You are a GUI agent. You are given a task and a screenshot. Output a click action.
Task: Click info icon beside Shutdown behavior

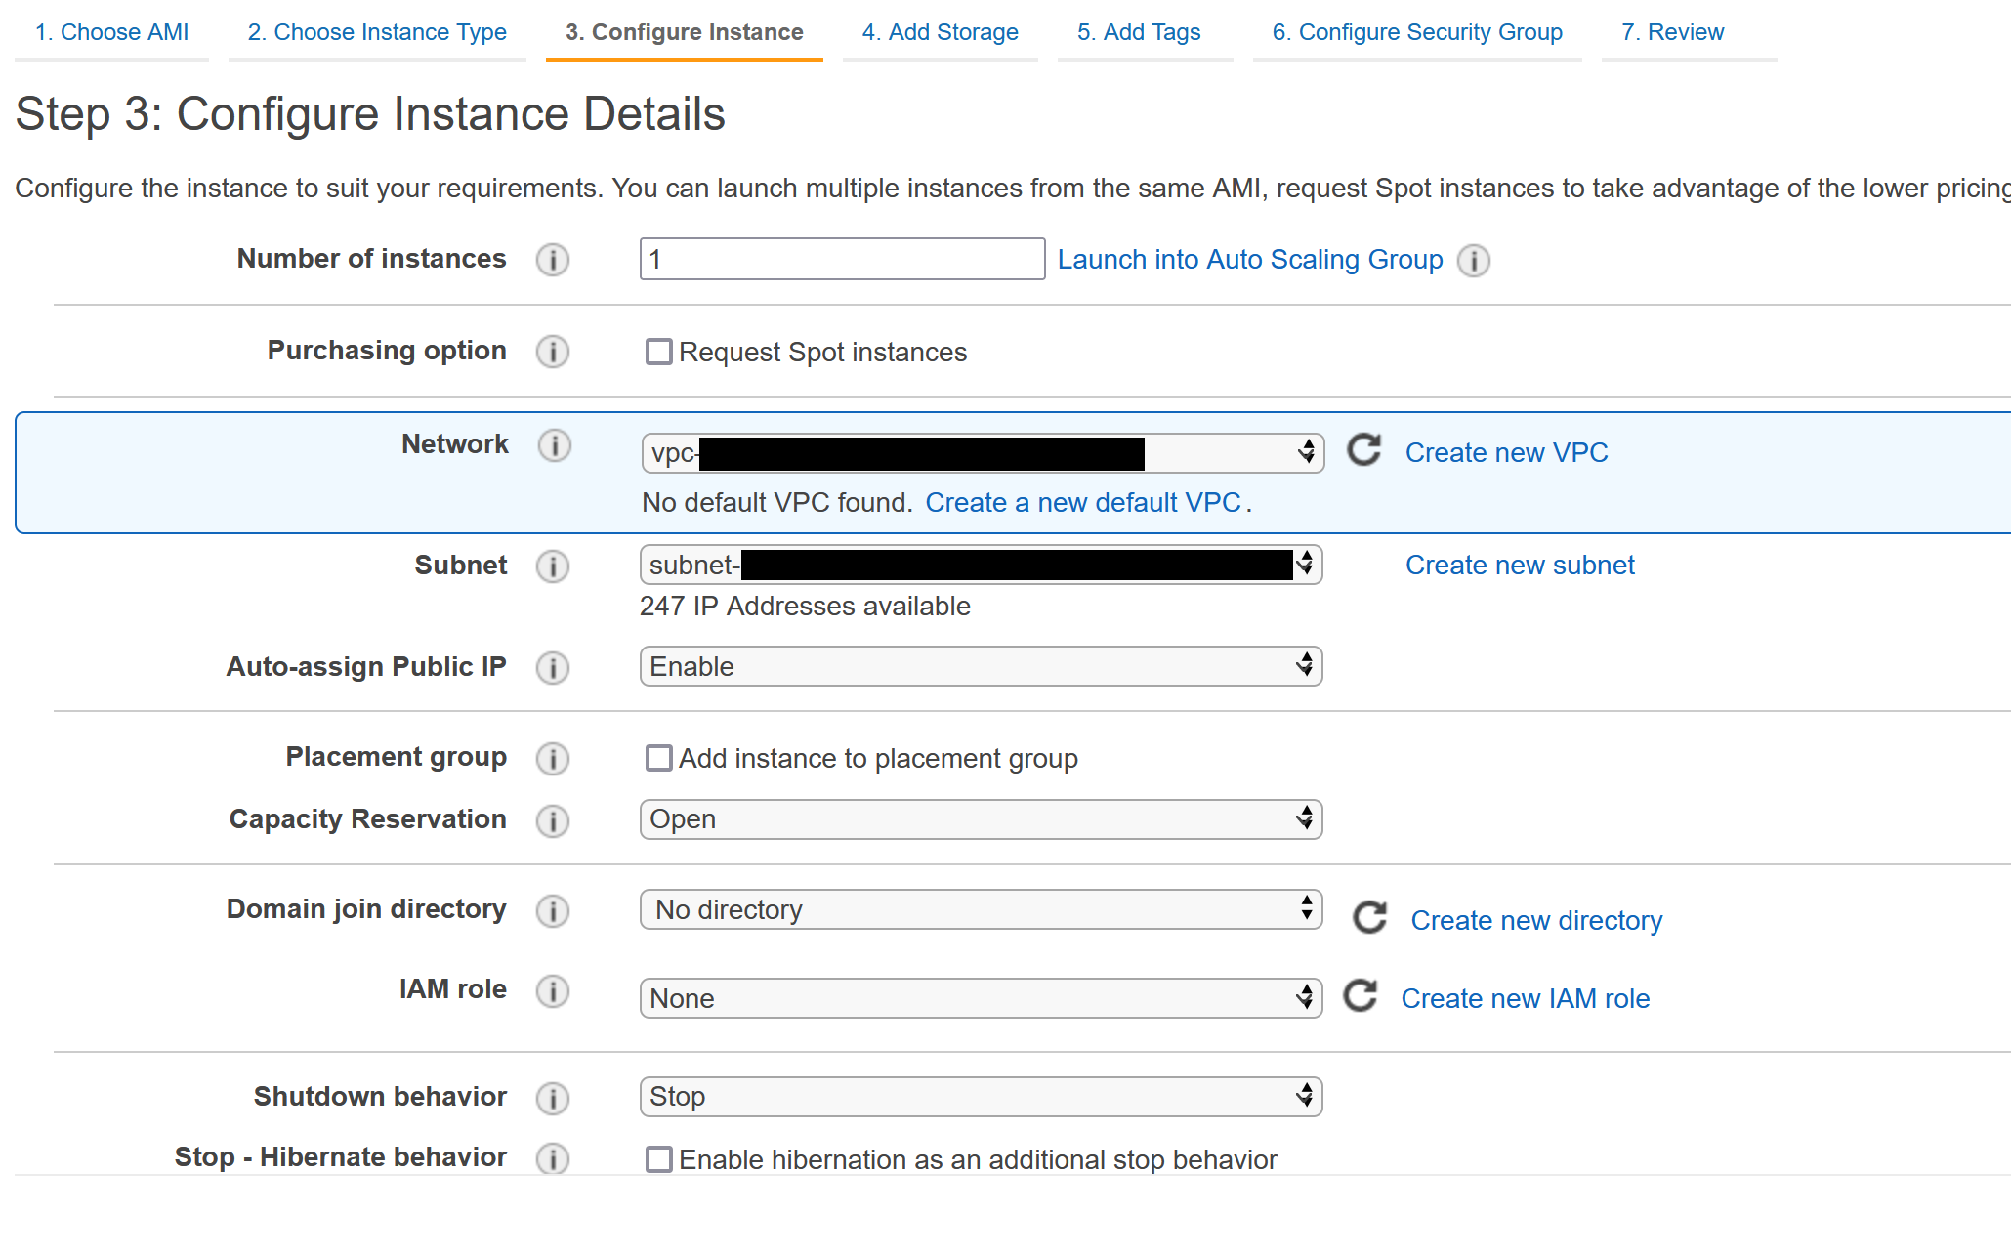pyautogui.click(x=553, y=1098)
